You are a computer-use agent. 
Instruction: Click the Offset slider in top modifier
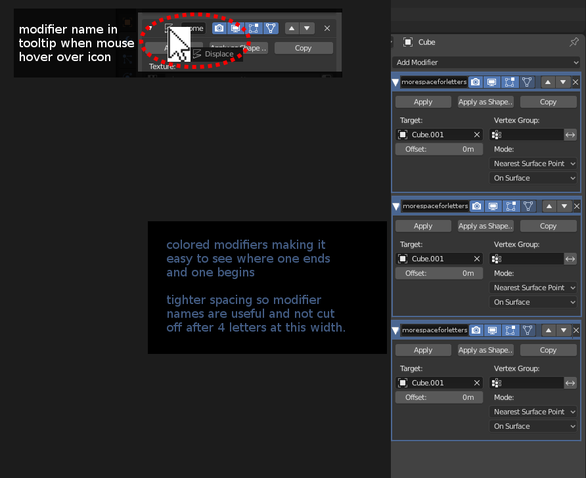[x=439, y=149]
